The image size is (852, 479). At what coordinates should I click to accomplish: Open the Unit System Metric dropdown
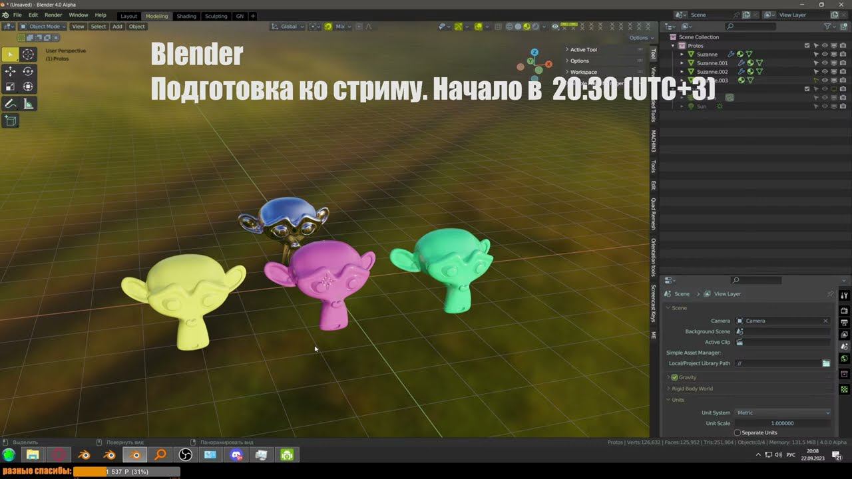coord(783,412)
